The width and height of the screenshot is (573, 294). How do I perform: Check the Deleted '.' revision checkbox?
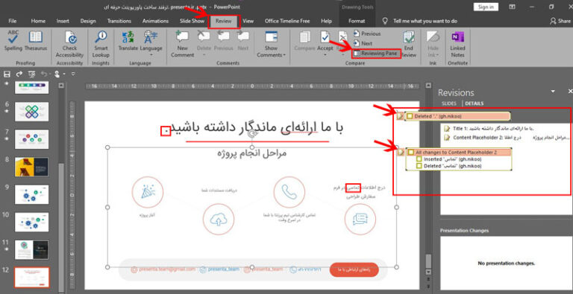tap(410, 116)
